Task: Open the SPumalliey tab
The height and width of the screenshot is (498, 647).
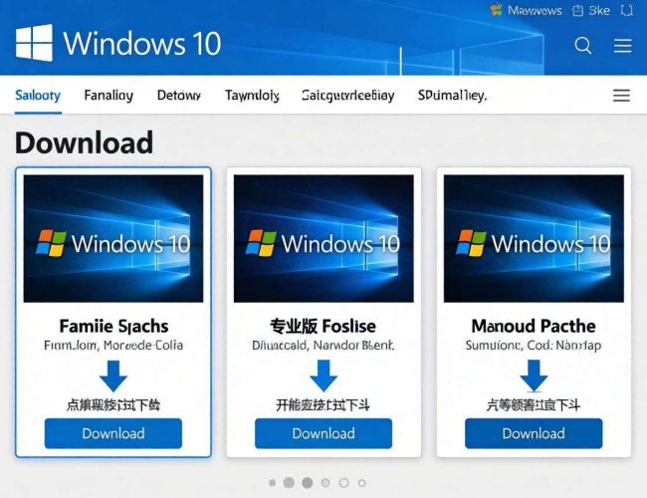Action: pos(453,96)
